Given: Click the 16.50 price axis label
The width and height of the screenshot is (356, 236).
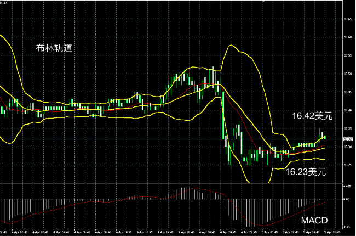Looking at the screenshot, I should [x=347, y=74].
